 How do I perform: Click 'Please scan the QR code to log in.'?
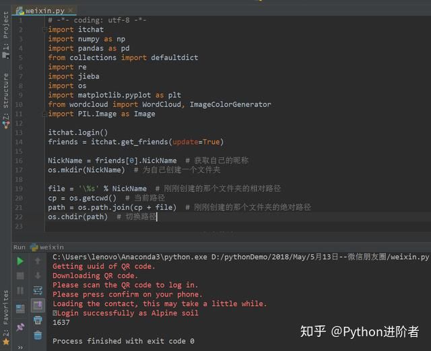point(125,285)
